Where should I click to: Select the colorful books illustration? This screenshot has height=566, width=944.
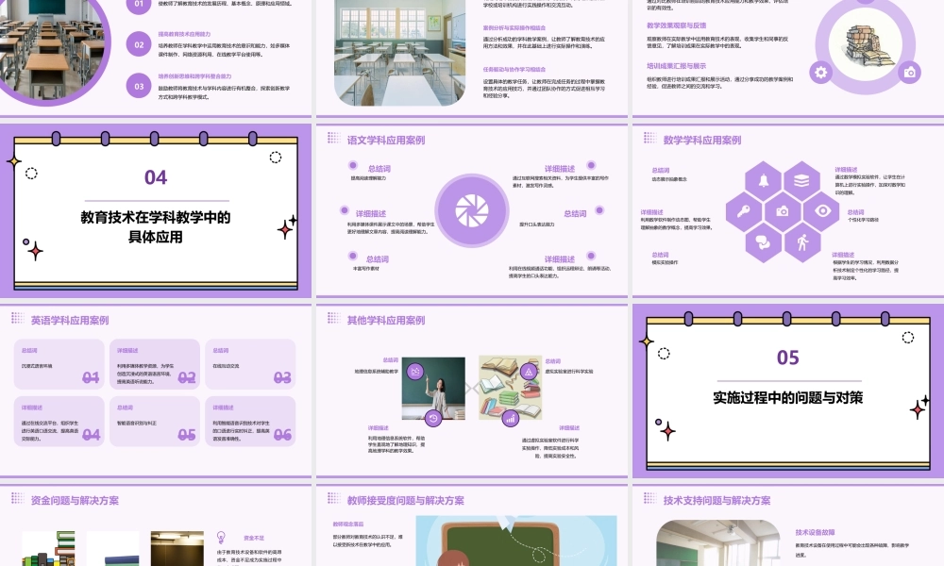point(511,388)
